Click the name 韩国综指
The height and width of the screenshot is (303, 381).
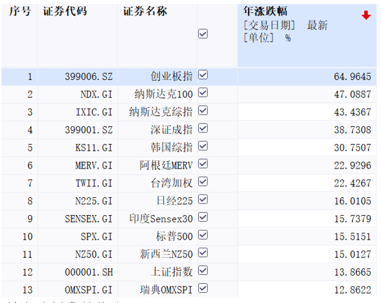[x=171, y=147]
